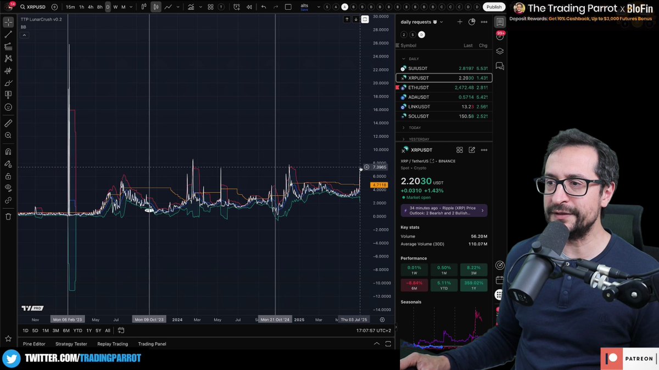Toggle lock all drawings padlock
This screenshot has height=370, width=659.
(8, 177)
